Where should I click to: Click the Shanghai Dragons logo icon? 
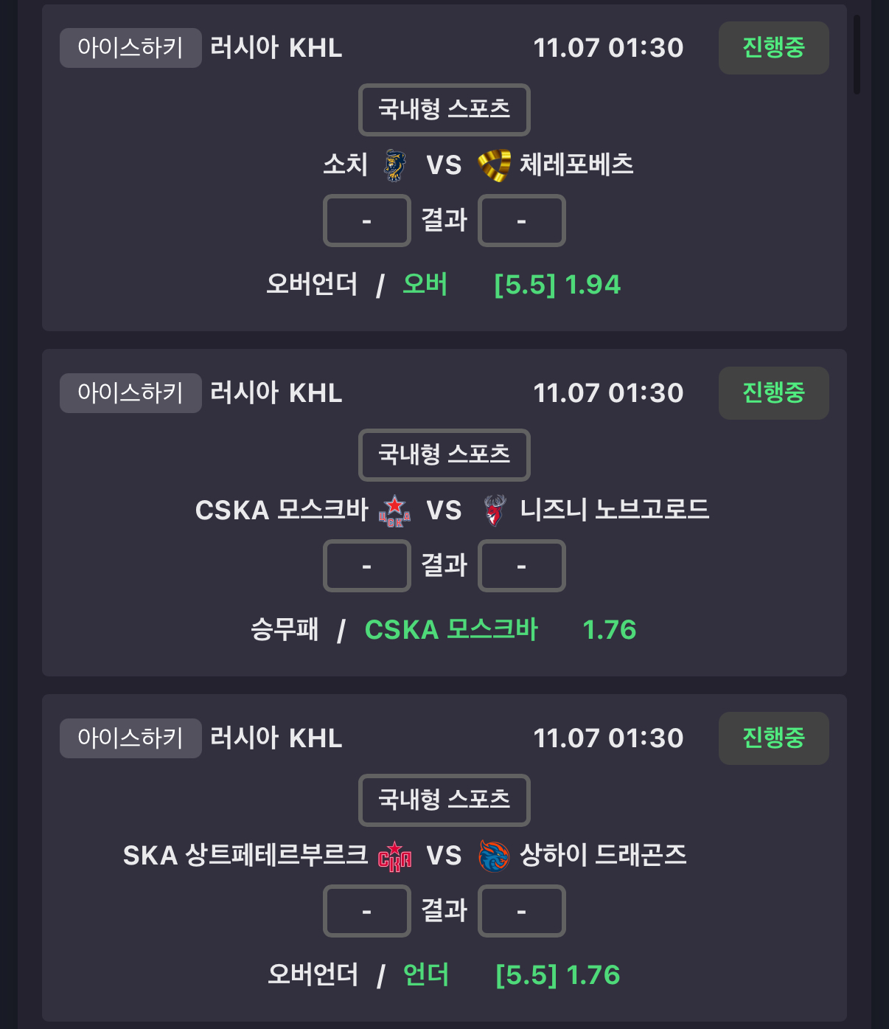point(494,856)
